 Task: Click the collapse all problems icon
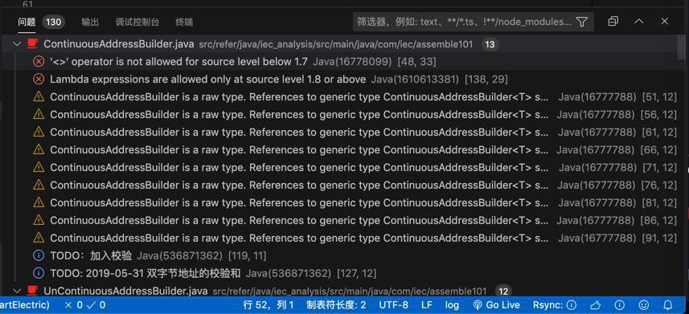(613, 21)
